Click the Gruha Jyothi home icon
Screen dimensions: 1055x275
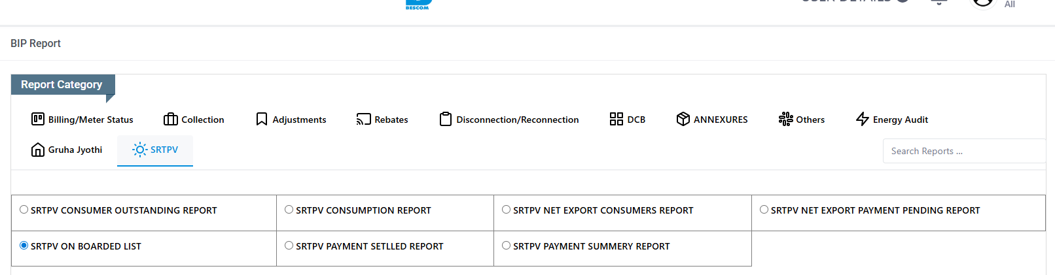(x=38, y=150)
